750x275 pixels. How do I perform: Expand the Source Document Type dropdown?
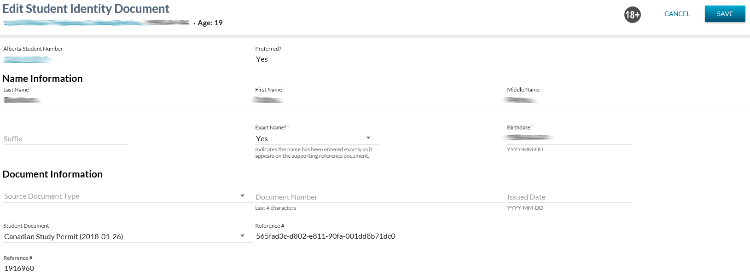click(127, 196)
